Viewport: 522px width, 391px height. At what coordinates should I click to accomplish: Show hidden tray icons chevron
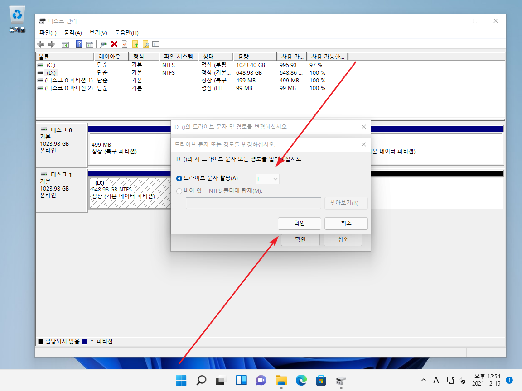click(424, 380)
